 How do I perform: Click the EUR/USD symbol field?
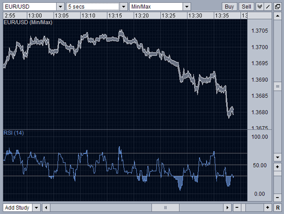[30, 7]
